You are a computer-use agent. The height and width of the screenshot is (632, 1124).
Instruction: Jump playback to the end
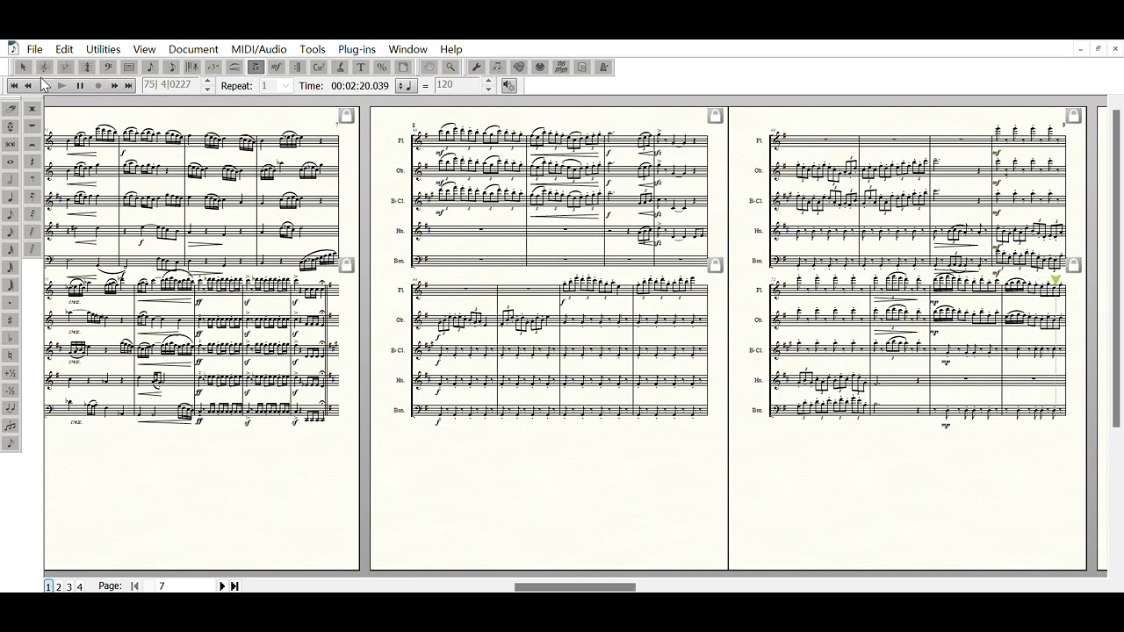click(128, 85)
